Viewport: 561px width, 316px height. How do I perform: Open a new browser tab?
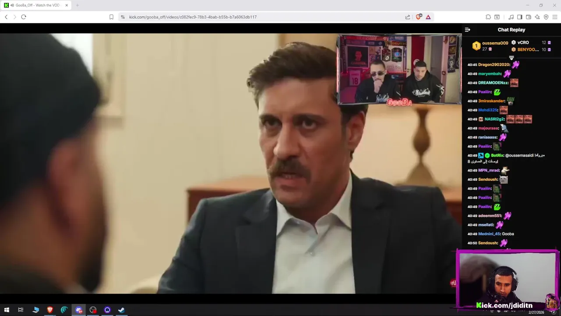77,5
